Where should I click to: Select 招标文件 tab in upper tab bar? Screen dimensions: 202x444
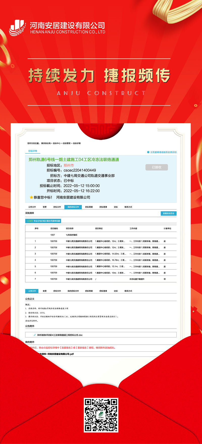point(57,207)
